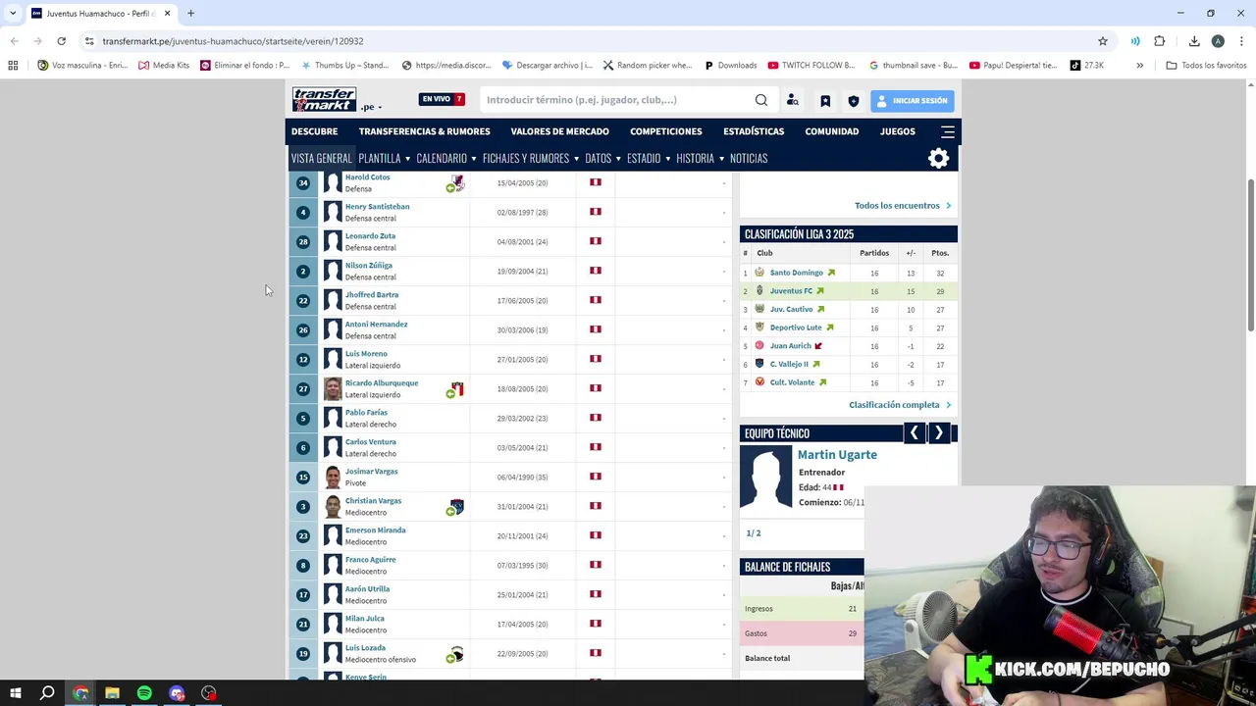
Task: Open TRANSFERENCIAS & RUMORES menu
Action: click(x=424, y=131)
